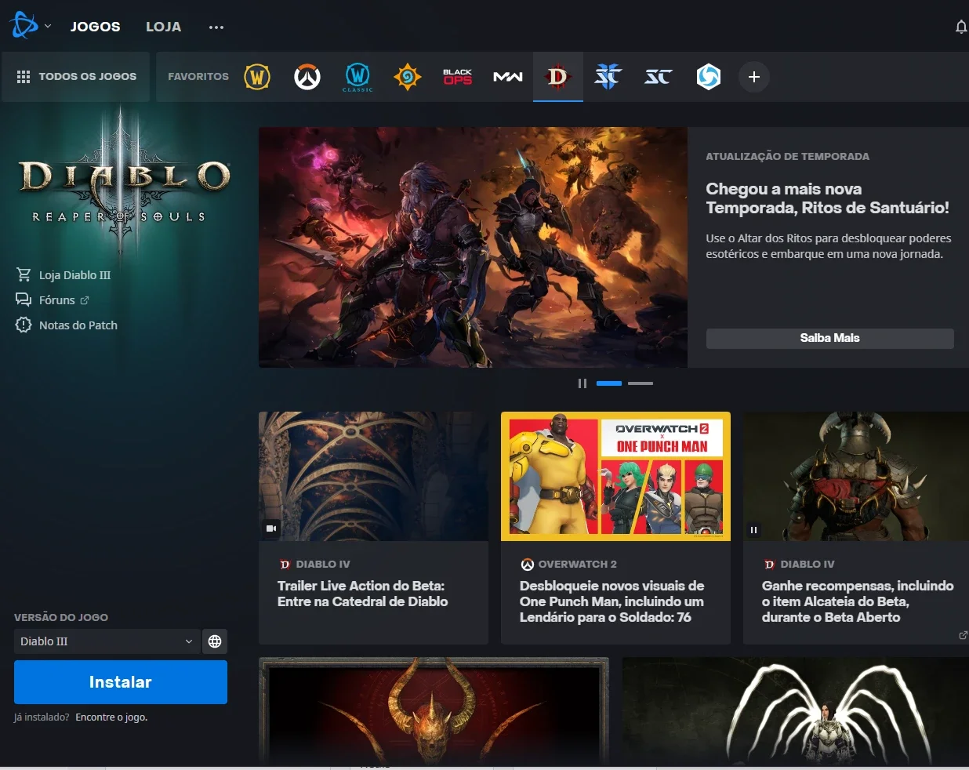Click the patch notes alert icon
Screen dimensions: 969x770
24,325
